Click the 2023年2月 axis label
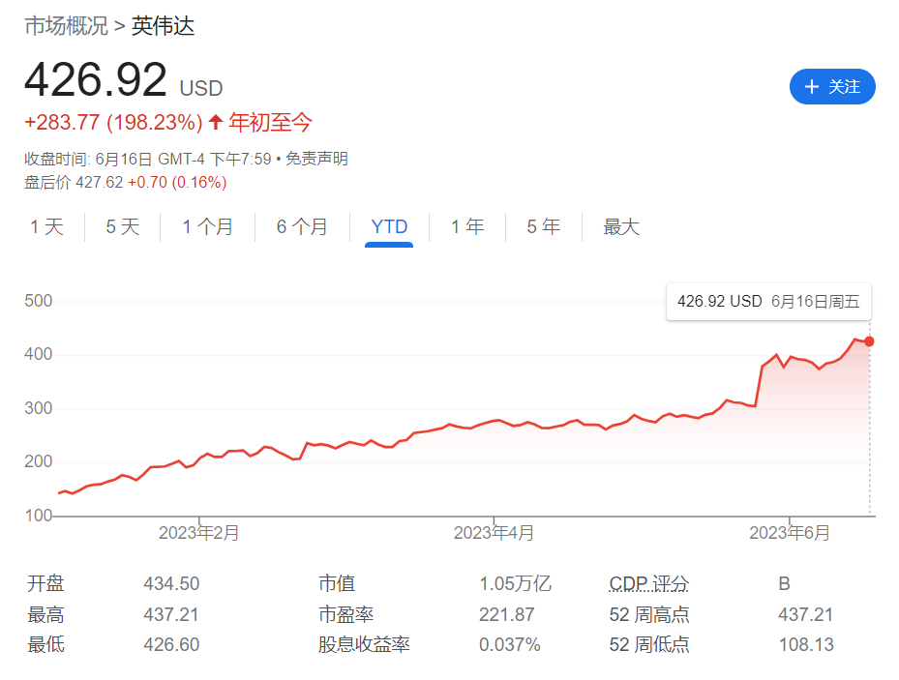The image size is (899, 680). (x=198, y=533)
